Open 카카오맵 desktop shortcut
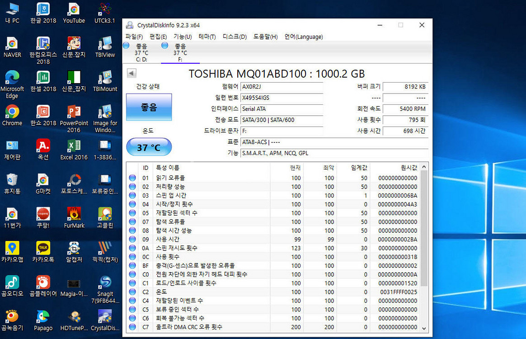This screenshot has height=339, width=526. point(12,252)
